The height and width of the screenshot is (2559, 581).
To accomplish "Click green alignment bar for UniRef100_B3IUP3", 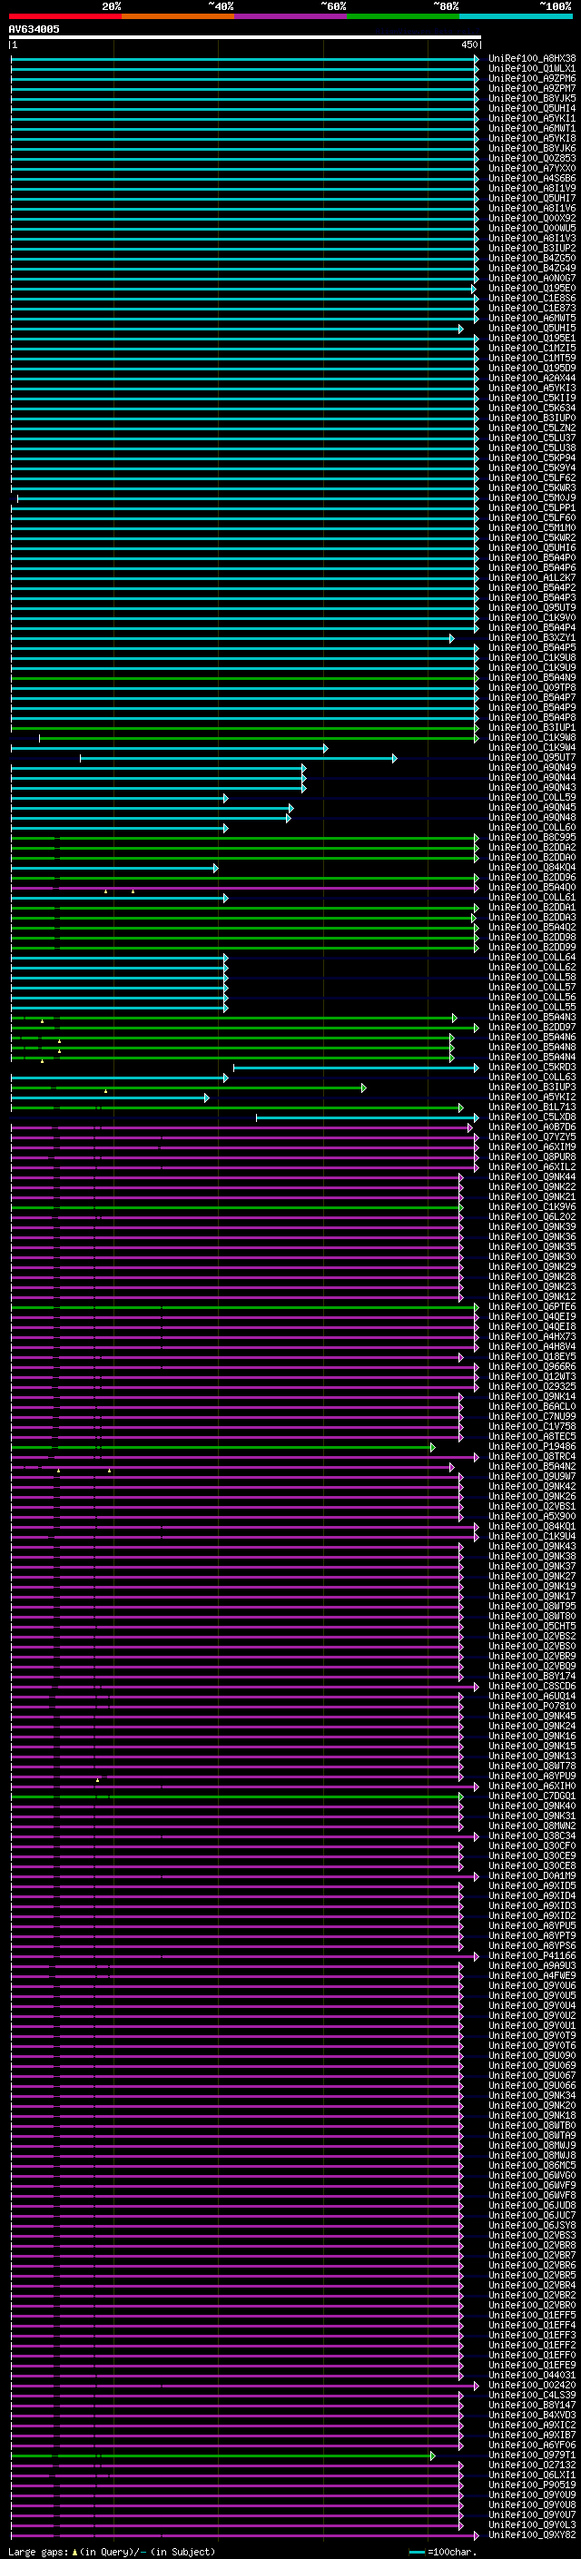I will (189, 1088).
